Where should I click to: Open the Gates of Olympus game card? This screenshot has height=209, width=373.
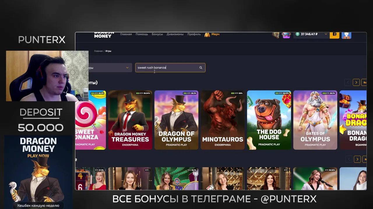point(315,120)
